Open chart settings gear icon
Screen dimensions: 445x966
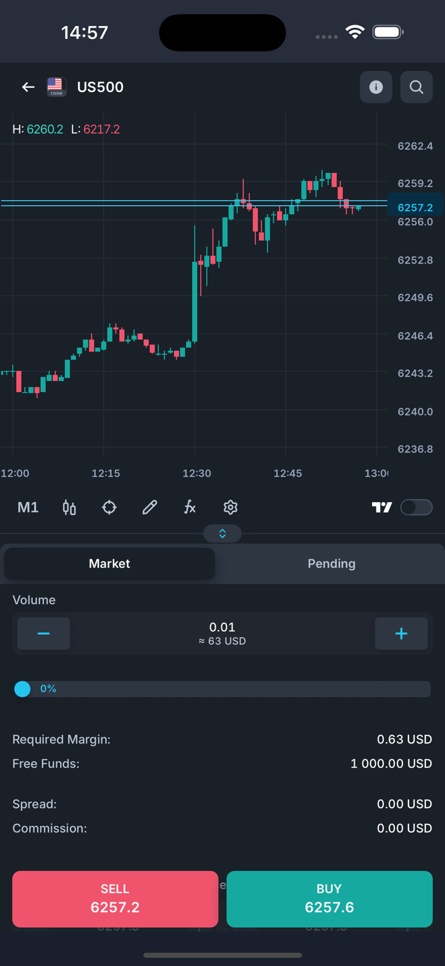pos(231,508)
